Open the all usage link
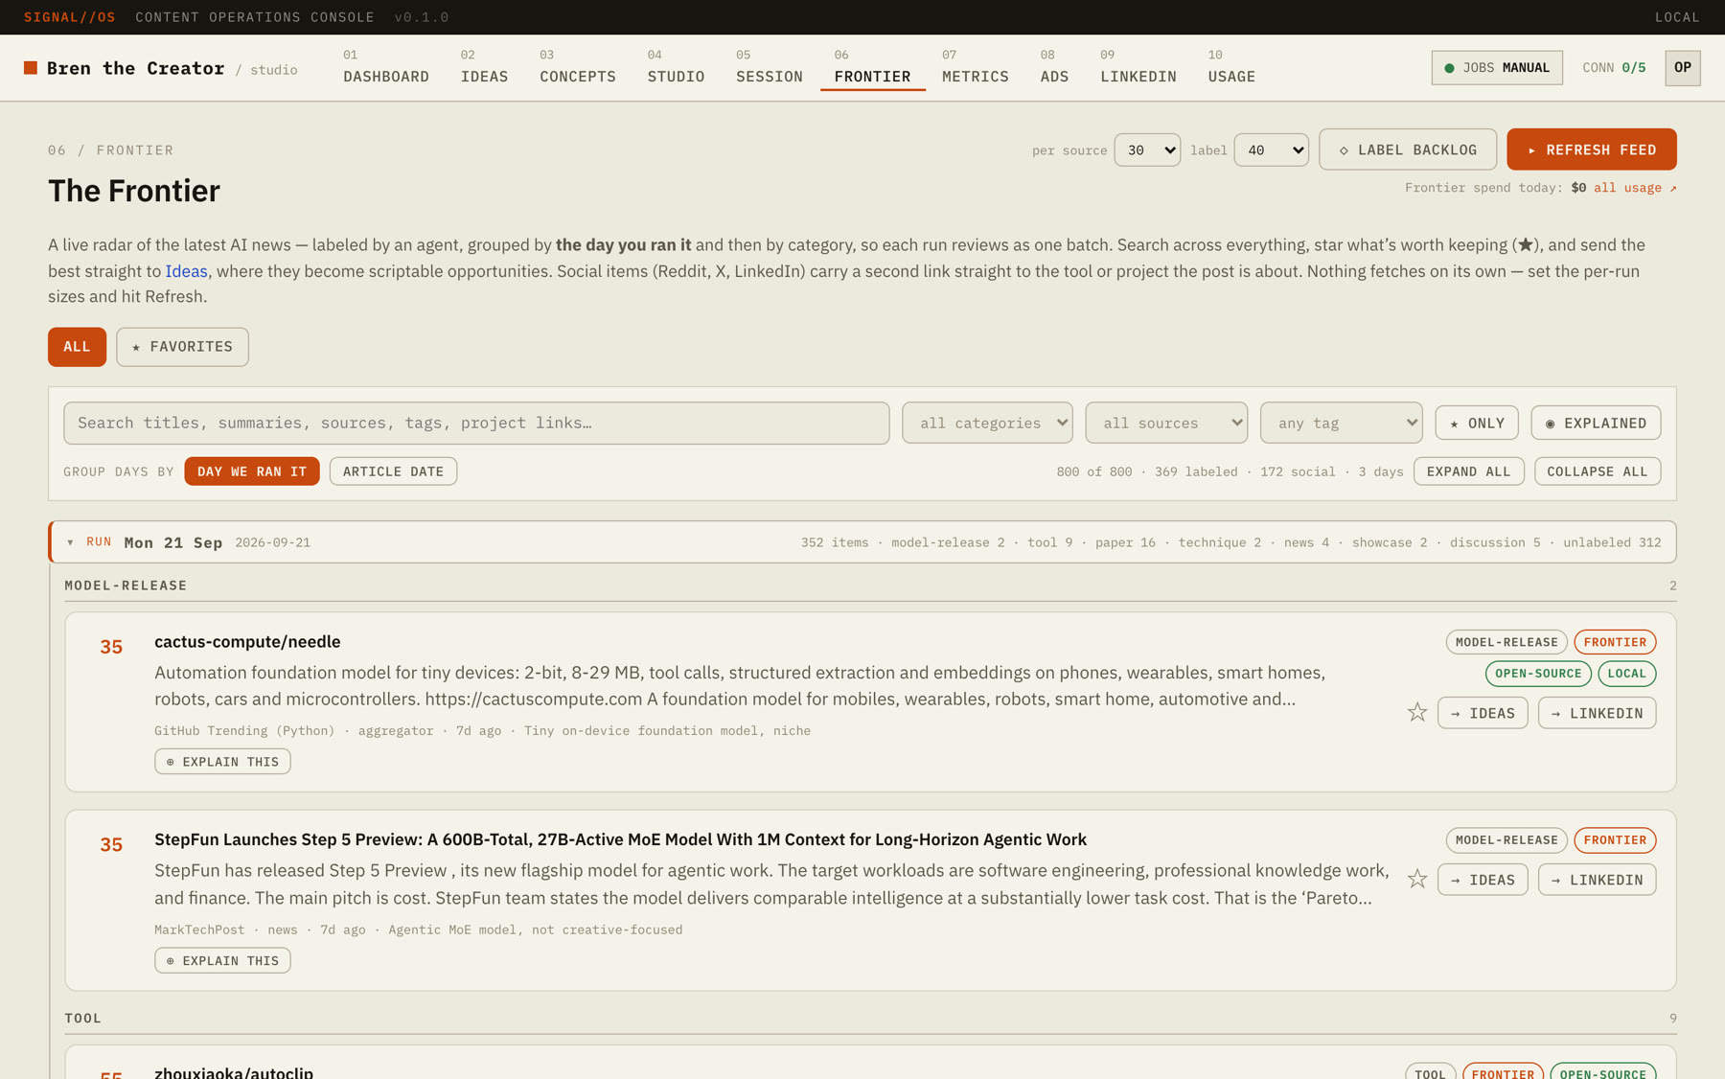The image size is (1725, 1079). point(1634,188)
